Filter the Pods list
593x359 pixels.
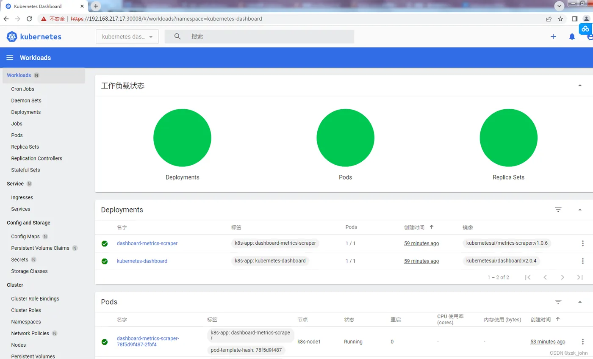click(x=558, y=302)
